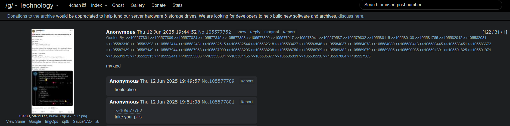
Task: Click the external link icon beside 4chan
Action: point(84,5)
